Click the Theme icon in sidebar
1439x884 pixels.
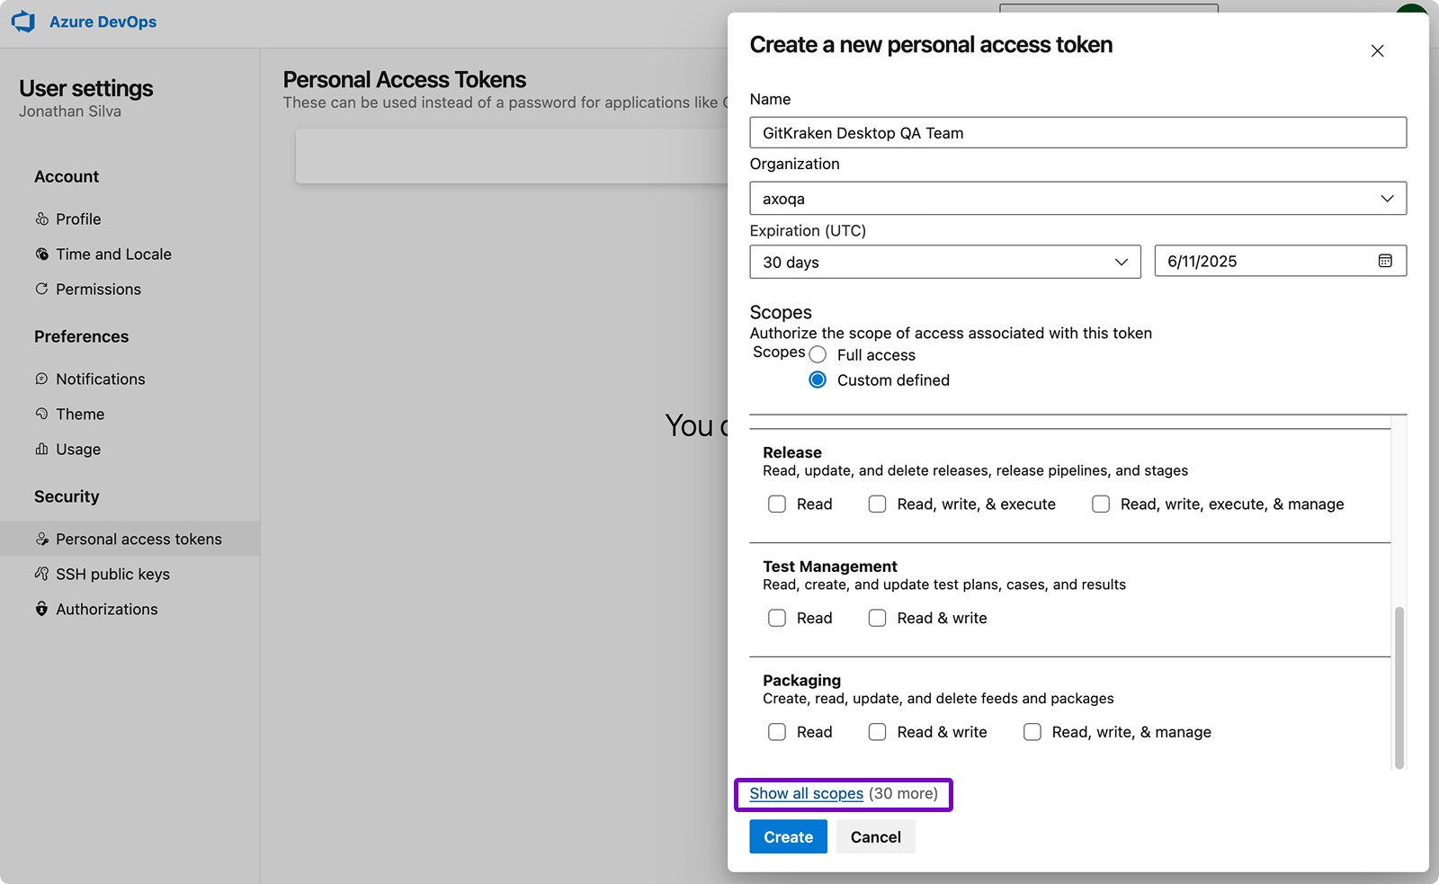tap(41, 414)
